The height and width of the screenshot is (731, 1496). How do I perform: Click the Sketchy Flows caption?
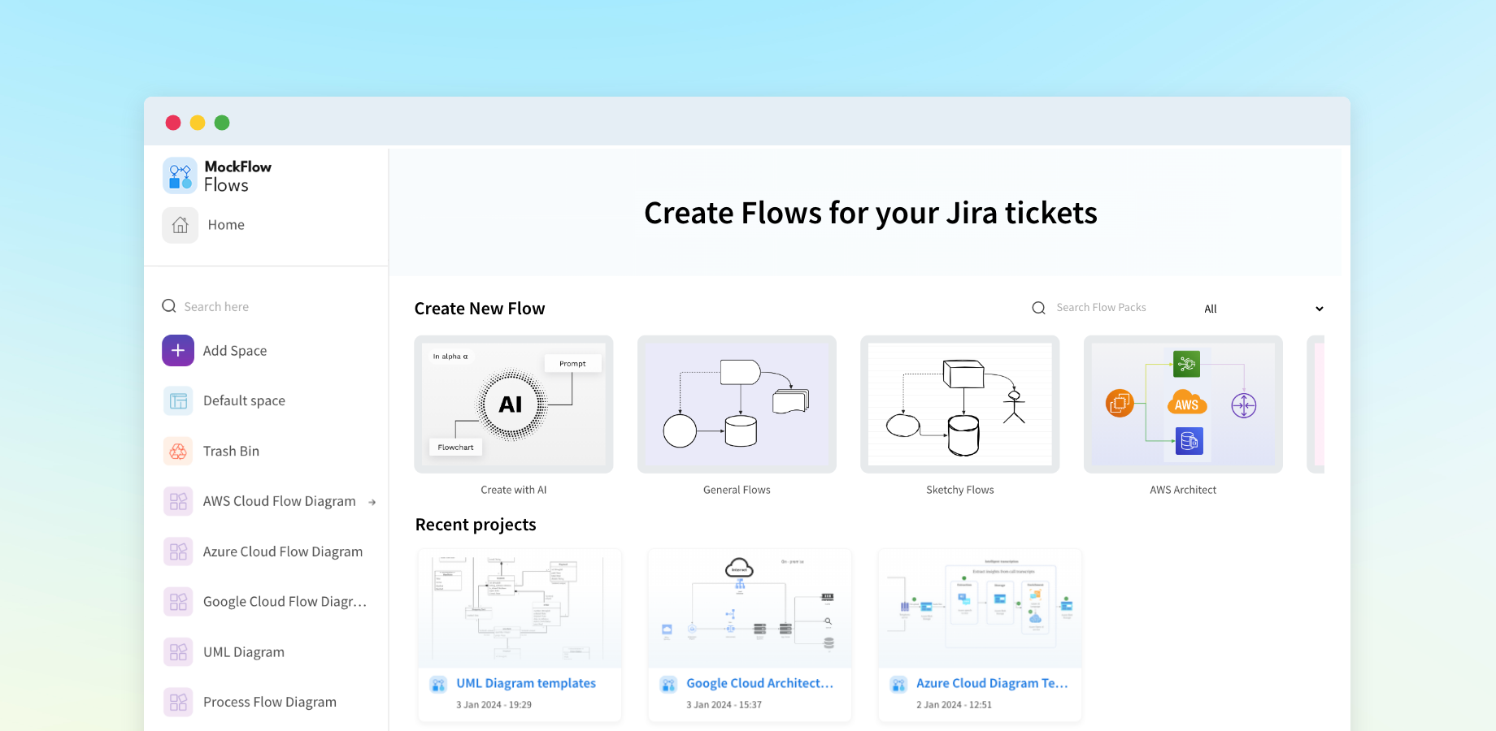coord(960,490)
